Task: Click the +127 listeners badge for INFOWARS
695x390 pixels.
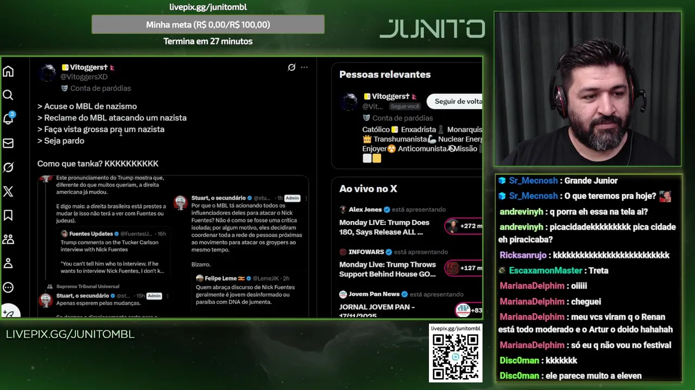Action: [x=464, y=268]
